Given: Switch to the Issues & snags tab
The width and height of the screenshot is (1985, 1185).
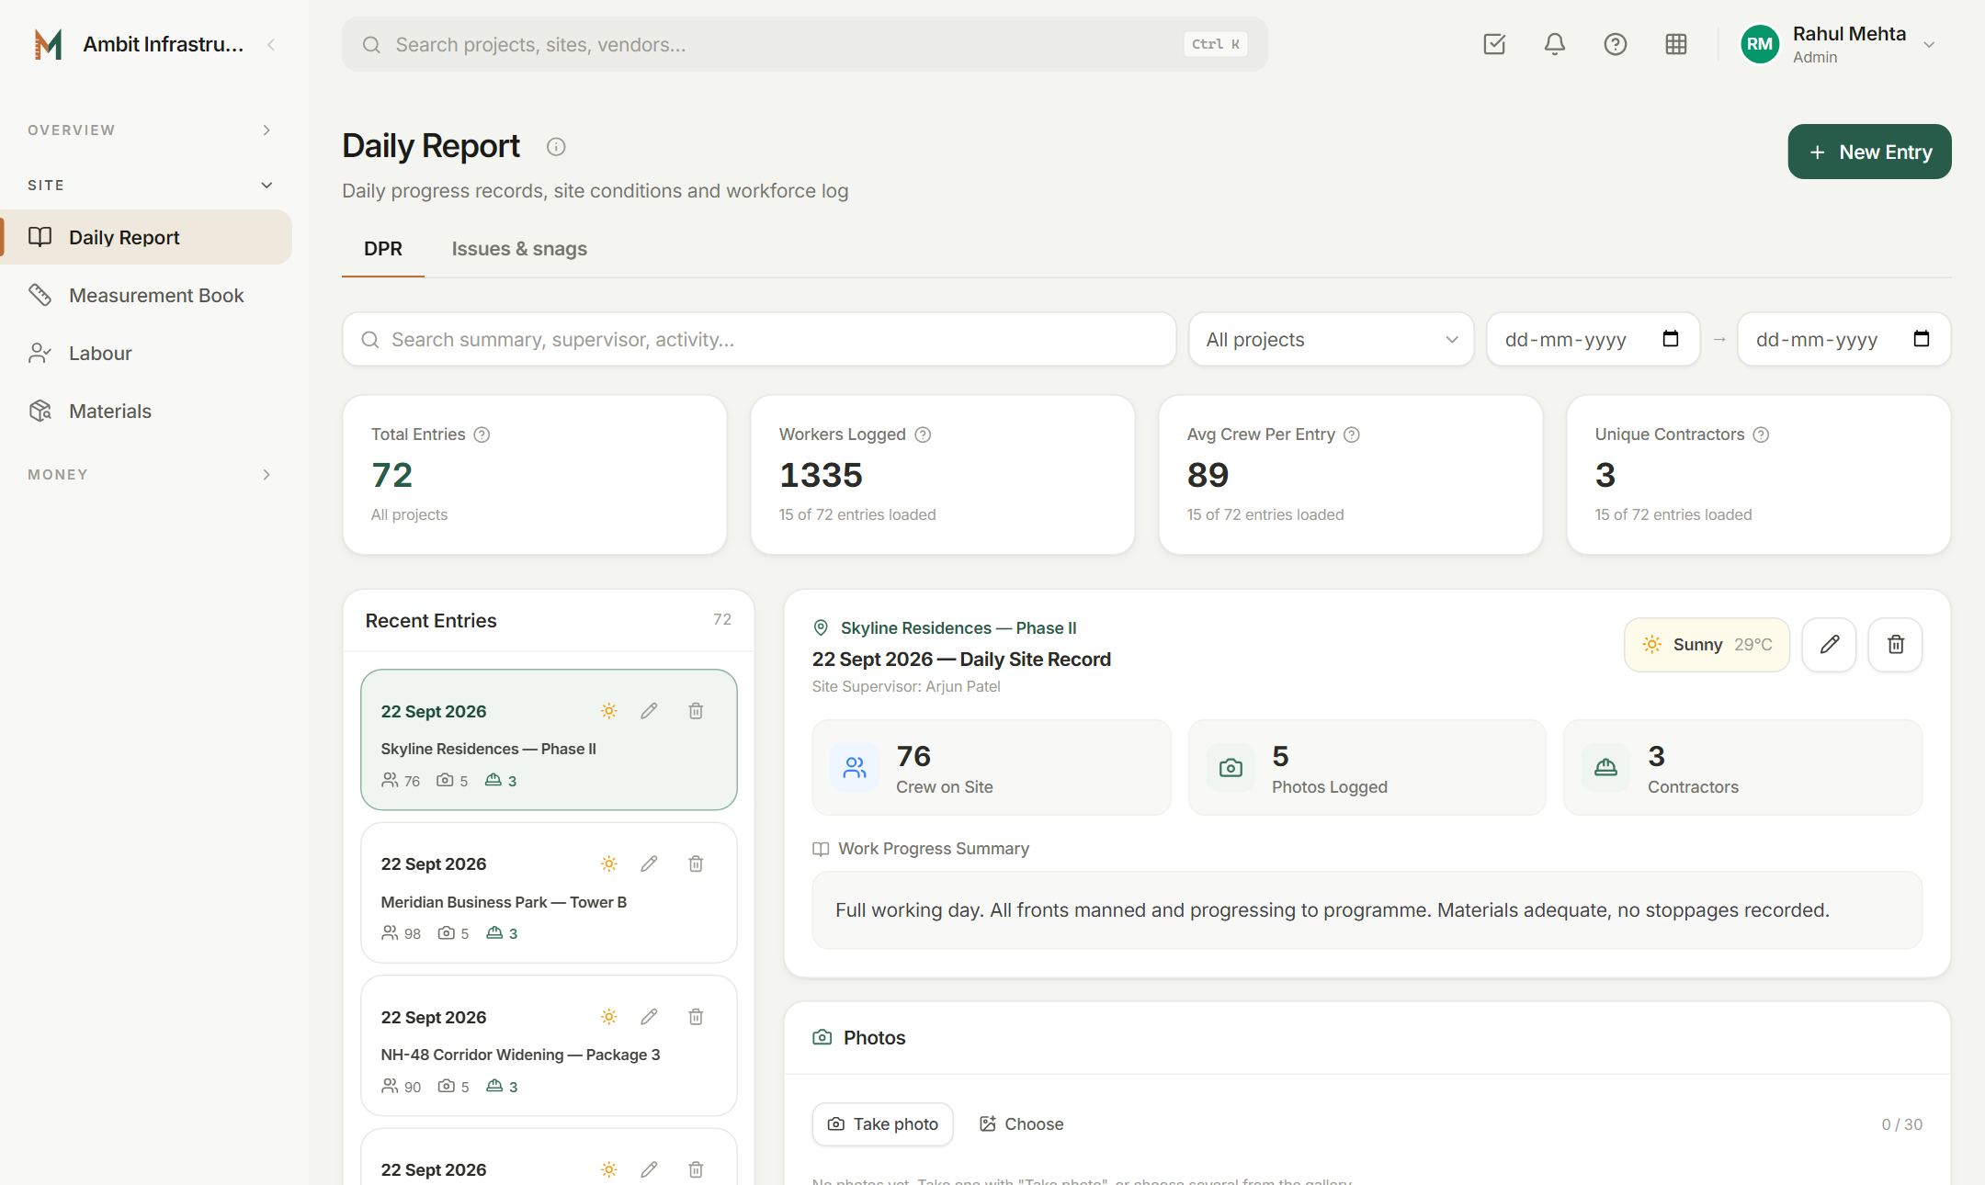Looking at the screenshot, I should [519, 249].
